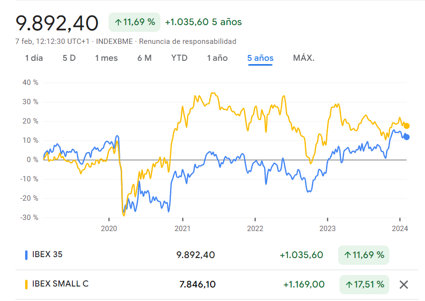
Task: Select the 1 día time range tab
Action: [x=34, y=58]
